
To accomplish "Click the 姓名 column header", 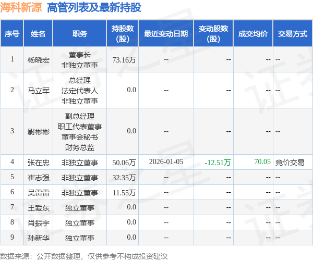I will (x=38, y=34).
